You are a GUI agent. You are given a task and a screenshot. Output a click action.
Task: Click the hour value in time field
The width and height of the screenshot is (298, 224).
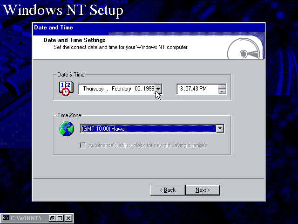point(181,89)
